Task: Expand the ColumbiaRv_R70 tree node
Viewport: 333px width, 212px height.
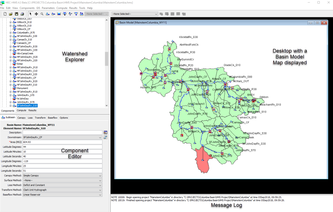Action: (10, 33)
